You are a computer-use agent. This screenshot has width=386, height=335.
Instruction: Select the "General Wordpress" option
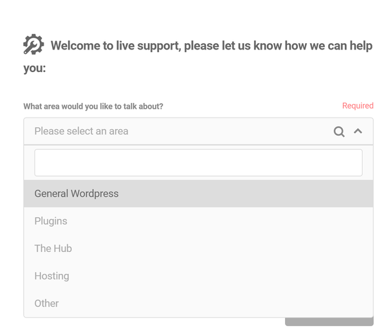(x=77, y=194)
